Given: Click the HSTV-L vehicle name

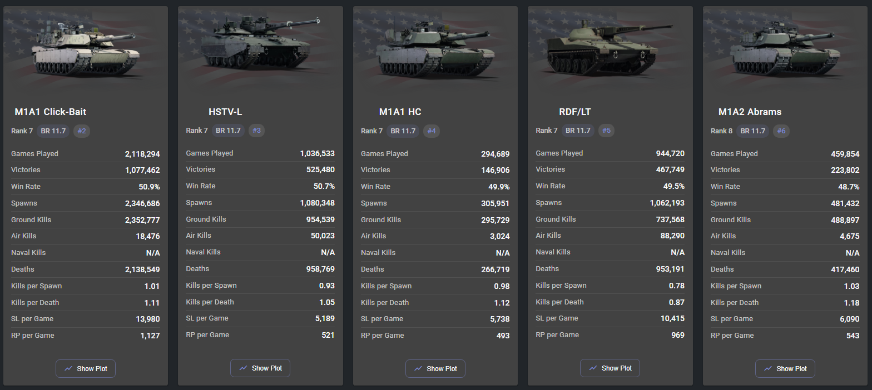Looking at the screenshot, I should [x=225, y=112].
